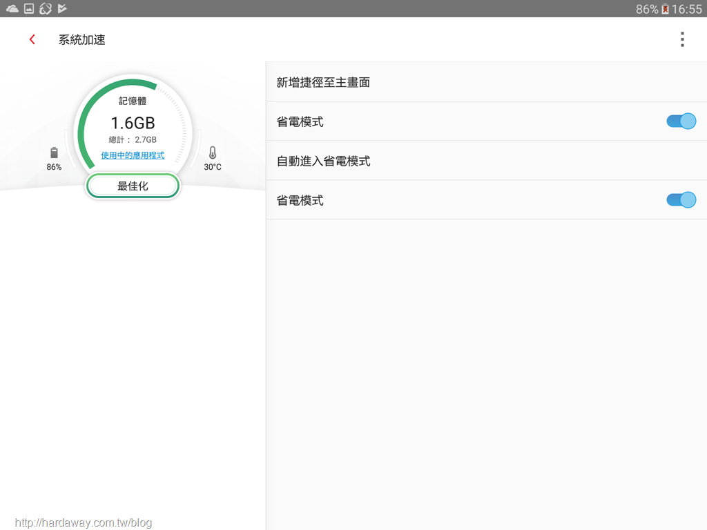Screen dimensions: 707x530
Task: Tap the 總計：2.7GB total text
Action: click(133, 139)
